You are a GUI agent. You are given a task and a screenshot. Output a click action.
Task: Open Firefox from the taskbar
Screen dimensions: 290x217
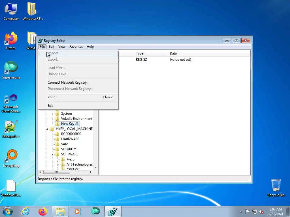[42, 211]
